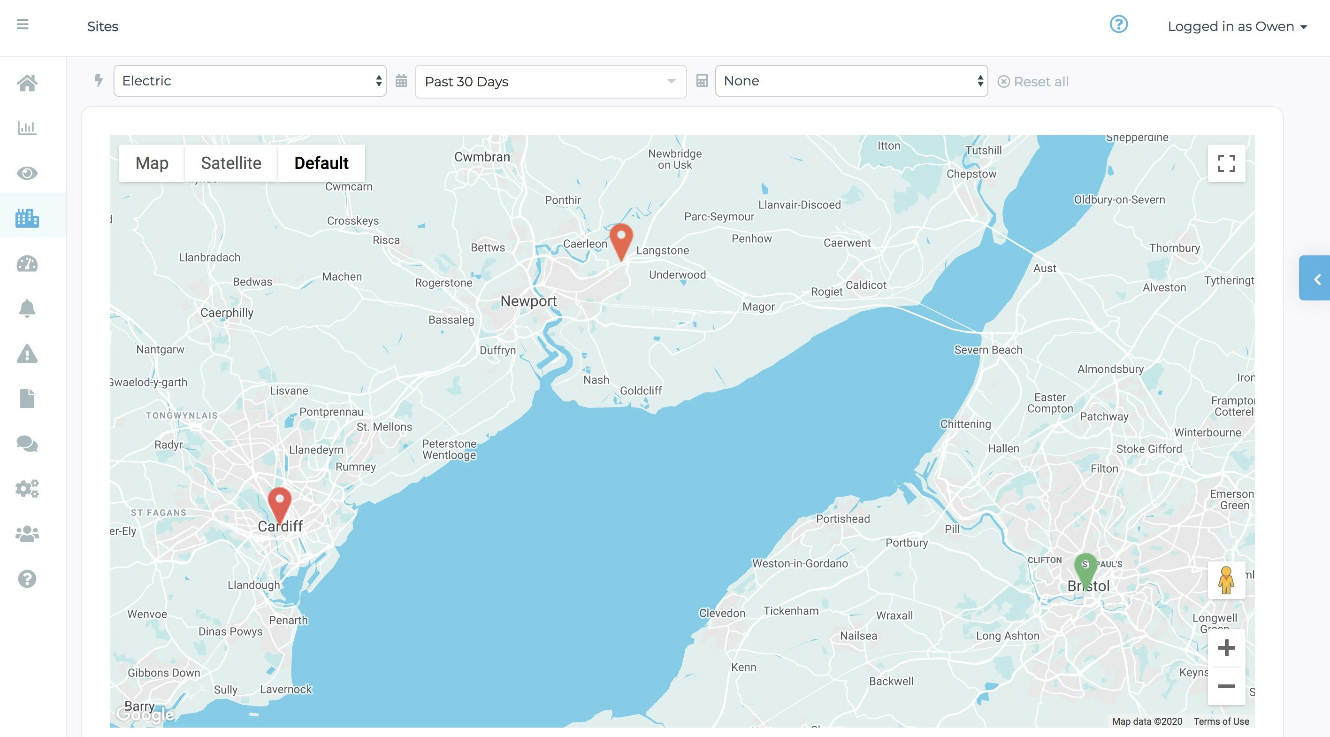The height and width of the screenshot is (737, 1330).
Task: Open the bar chart analytics icon
Action: (27, 128)
